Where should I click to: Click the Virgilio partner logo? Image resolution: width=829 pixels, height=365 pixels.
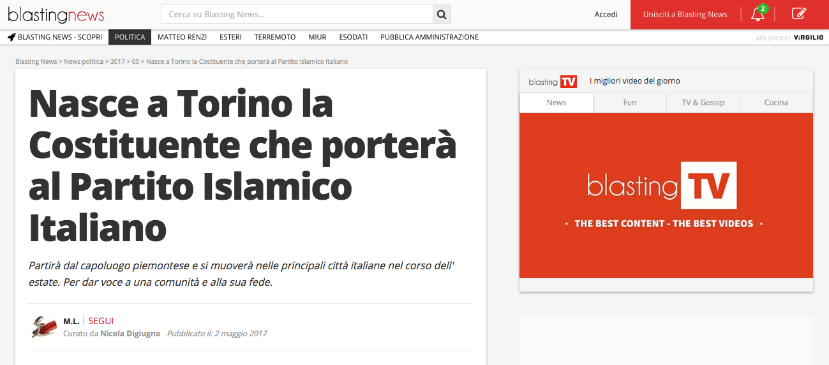(809, 38)
